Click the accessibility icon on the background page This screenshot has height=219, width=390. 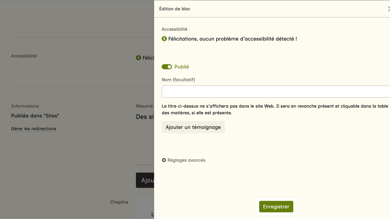click(138, 57)
